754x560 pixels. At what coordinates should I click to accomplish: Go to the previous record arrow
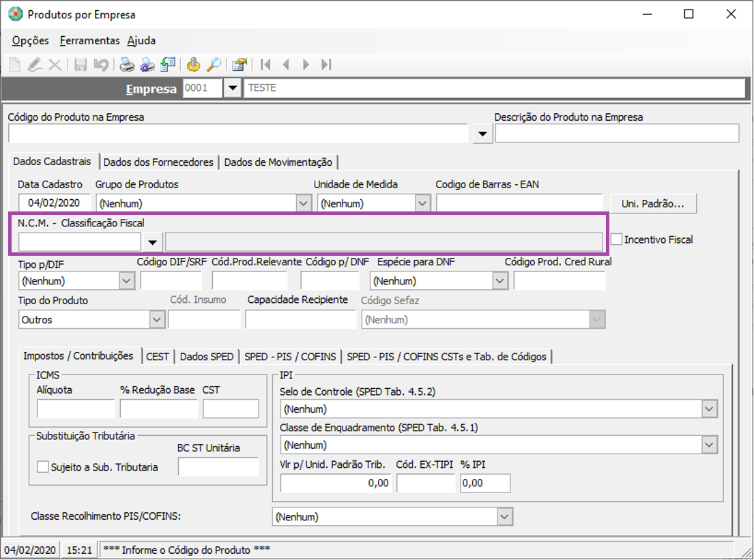tap(286, 65)
